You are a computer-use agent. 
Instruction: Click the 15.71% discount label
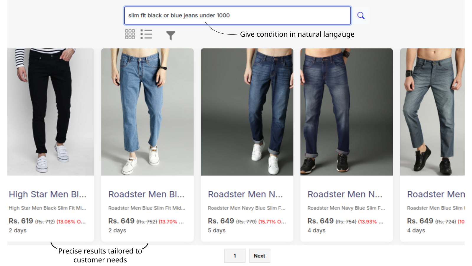(x=271, y=222)
